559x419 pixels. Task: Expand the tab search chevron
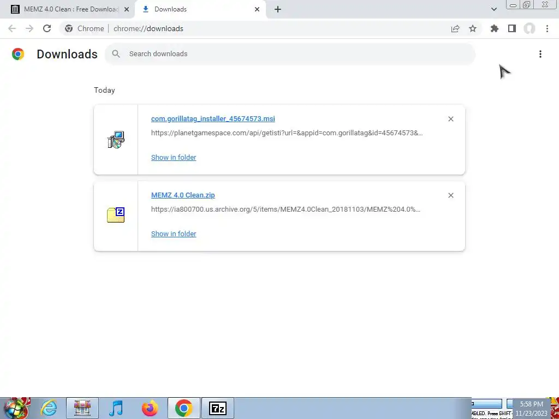click(493, 9)
